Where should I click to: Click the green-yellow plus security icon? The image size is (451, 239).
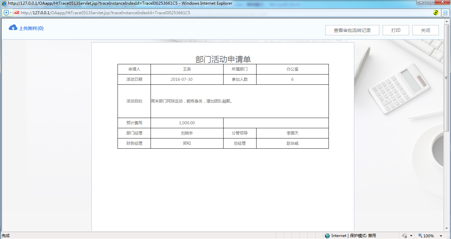pyautogui.click(x=436, y=13)
